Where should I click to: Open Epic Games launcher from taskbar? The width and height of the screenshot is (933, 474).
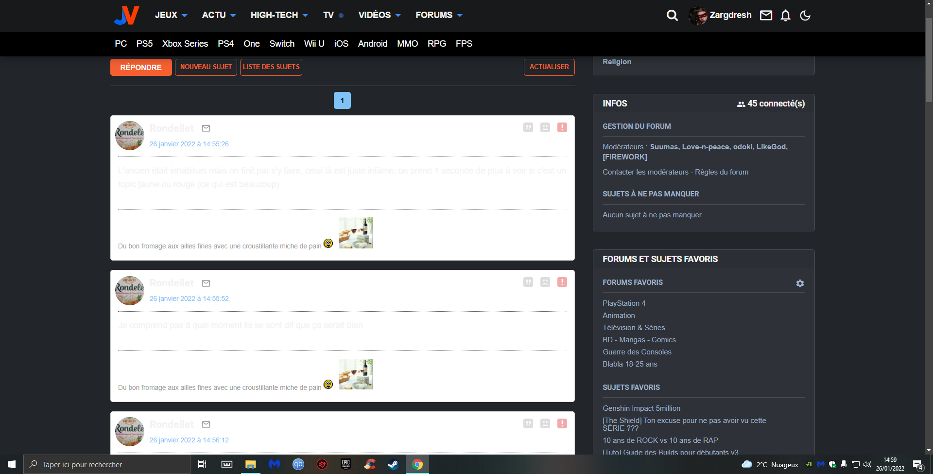(x=346, y=464)
